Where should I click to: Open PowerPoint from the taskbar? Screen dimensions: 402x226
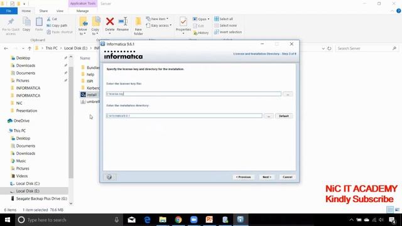[209, 220]
